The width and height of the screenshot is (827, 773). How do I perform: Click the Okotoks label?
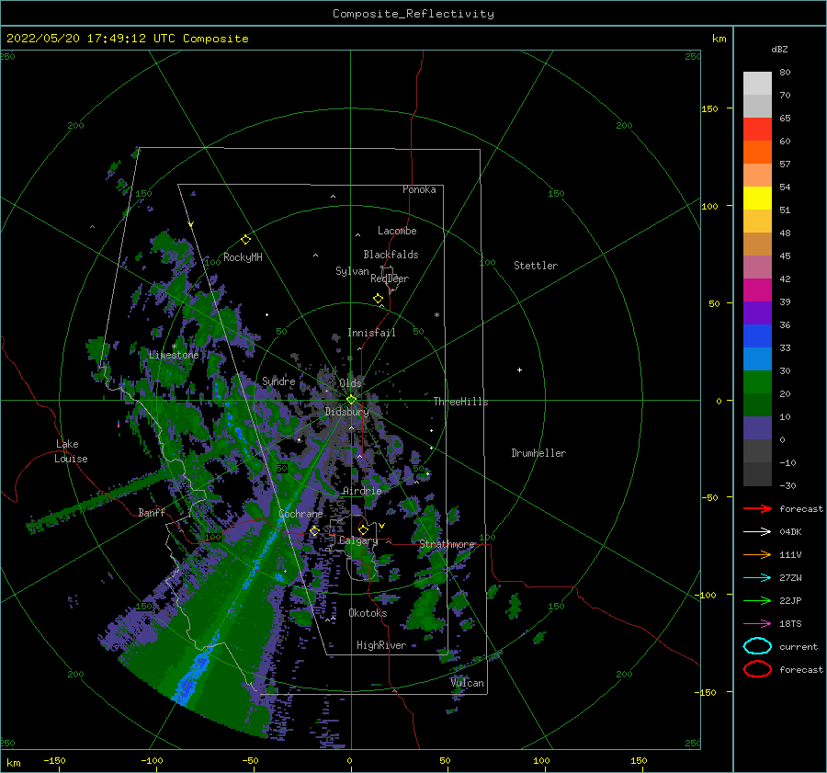coord(368,613)
